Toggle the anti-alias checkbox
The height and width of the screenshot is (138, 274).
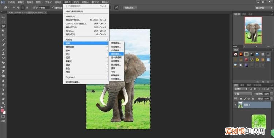point(53,8)
